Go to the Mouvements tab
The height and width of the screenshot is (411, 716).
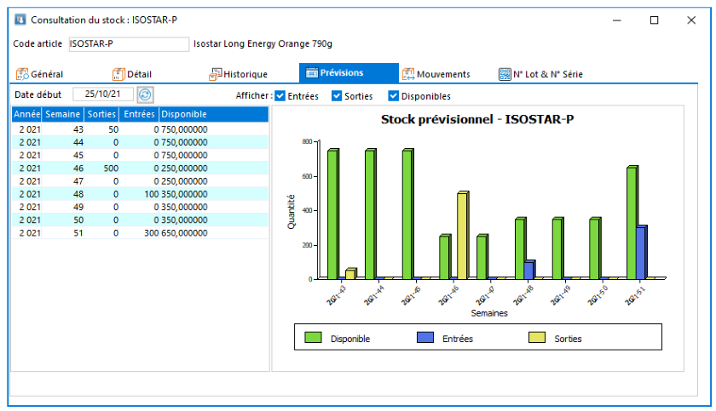[436, 74]
